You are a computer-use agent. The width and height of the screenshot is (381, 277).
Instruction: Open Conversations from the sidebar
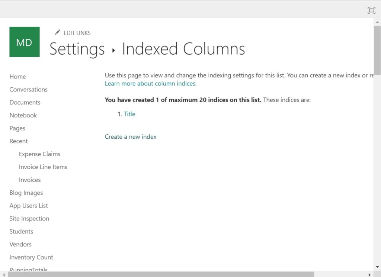tap(28, 89)
